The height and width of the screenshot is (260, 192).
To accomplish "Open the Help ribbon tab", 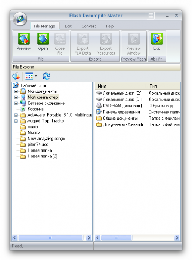I will tap(110, 26).
